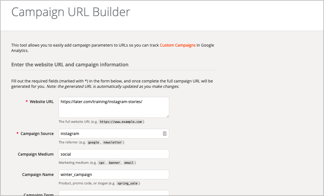The width and height of the screenshot is (324, 196).
Task: Click the 'spring_sale' example code tag
Action: coord(127,183)
